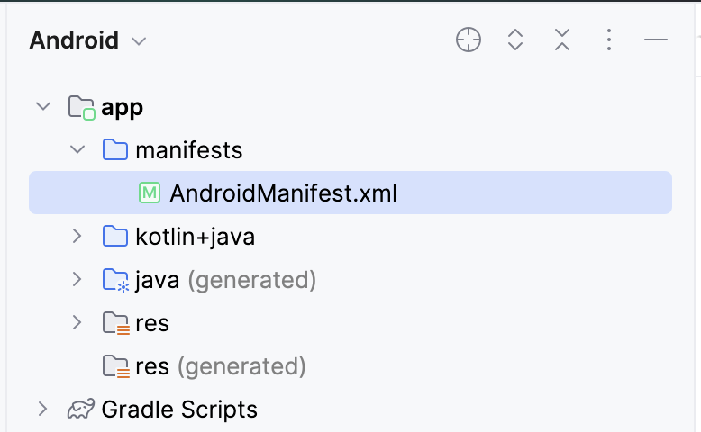This screenshot has width=701, height=432.
Task: Hide the project tool window
Action: [x=656, y=40]
